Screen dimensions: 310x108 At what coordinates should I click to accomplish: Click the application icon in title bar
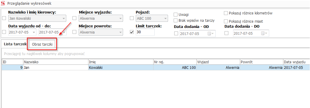point(3,3)
